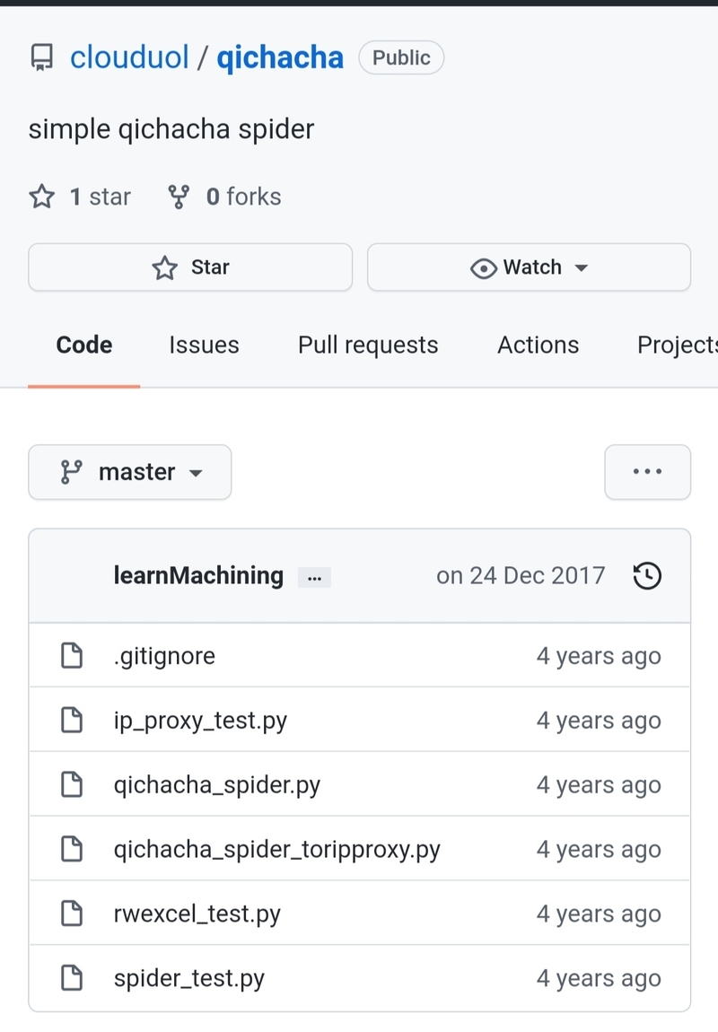Open the qichacha_spider_toripproxy.py file

[x=276, y=850]
